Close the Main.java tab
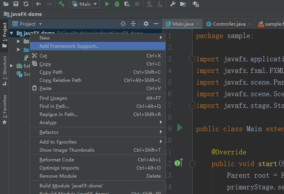 (x=198, y=24)
